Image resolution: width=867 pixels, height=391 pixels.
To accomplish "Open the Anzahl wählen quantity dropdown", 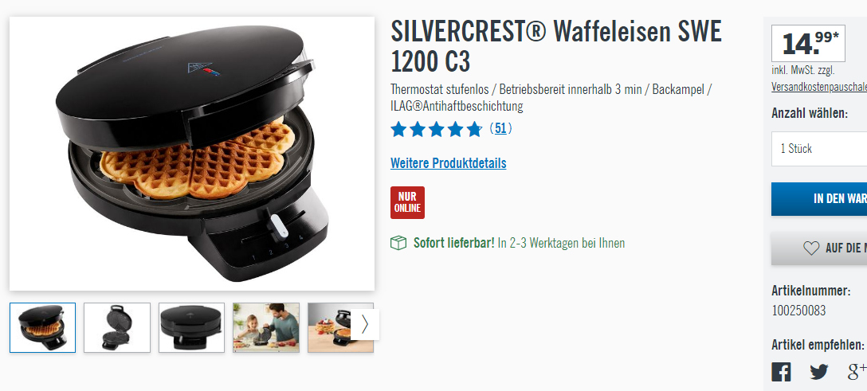I will click(819, 149).
